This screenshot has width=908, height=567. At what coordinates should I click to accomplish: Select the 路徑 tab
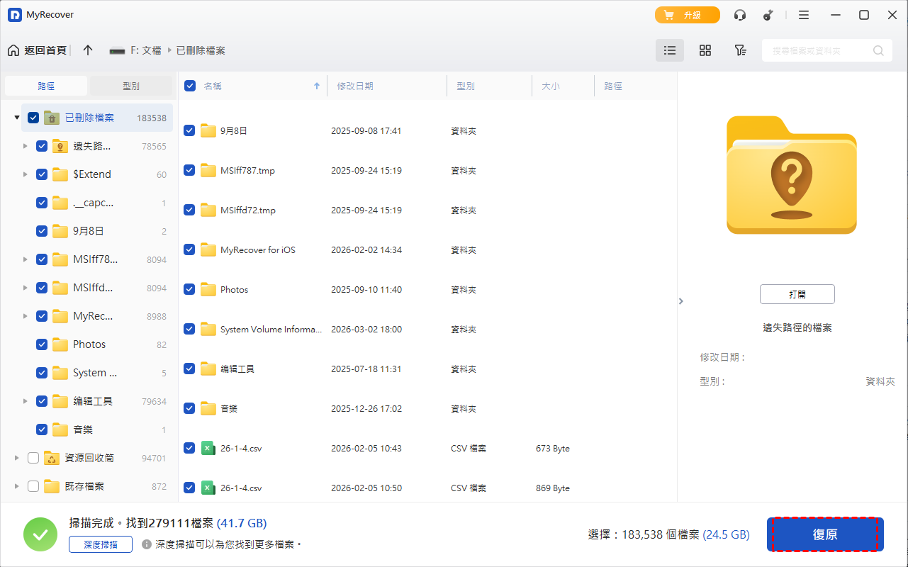46,86
